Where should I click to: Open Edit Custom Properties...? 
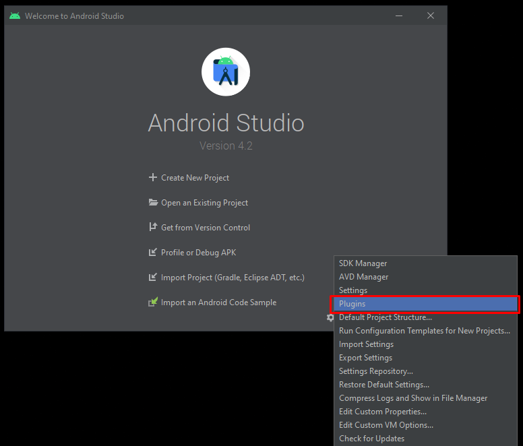[x=425, y=412]
